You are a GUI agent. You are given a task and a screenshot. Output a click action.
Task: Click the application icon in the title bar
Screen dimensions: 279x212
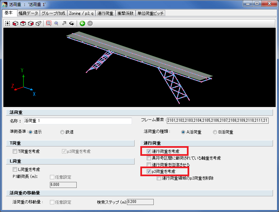coord(4,4)
